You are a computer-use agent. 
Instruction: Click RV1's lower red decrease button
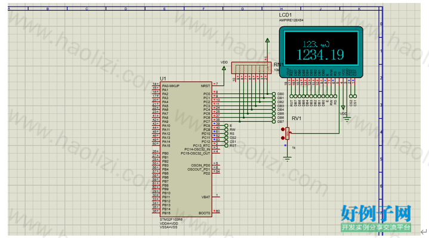pyautogui.click(x=283, y=138)
